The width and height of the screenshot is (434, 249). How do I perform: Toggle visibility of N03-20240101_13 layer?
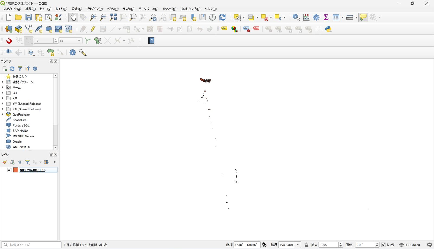point(9,170)
